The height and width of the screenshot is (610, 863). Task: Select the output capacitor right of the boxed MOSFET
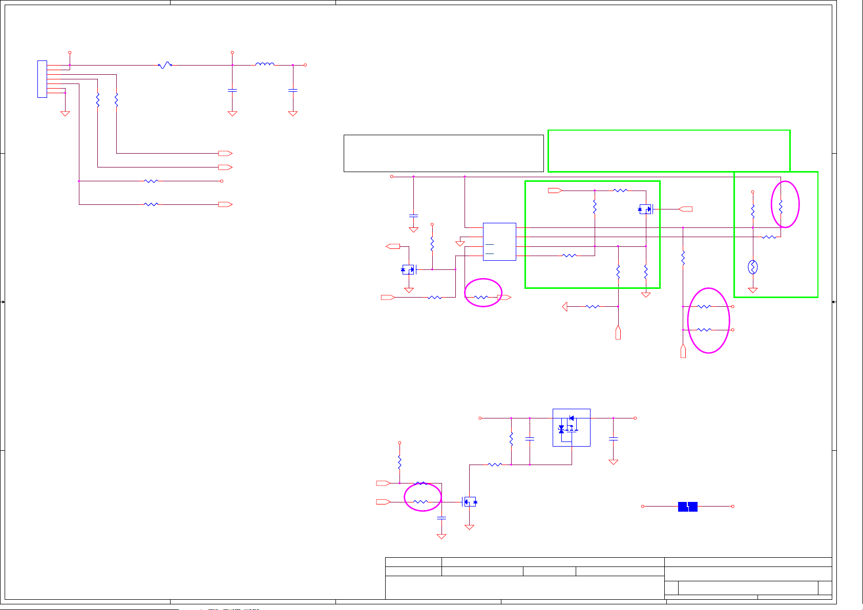(x=613, y=439)
